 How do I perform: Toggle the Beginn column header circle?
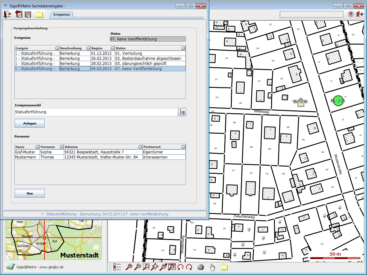click(x=112, y=48)
